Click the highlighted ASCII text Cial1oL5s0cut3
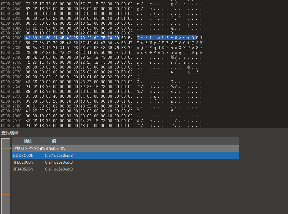The image size is (288, 214). (165, 38)
